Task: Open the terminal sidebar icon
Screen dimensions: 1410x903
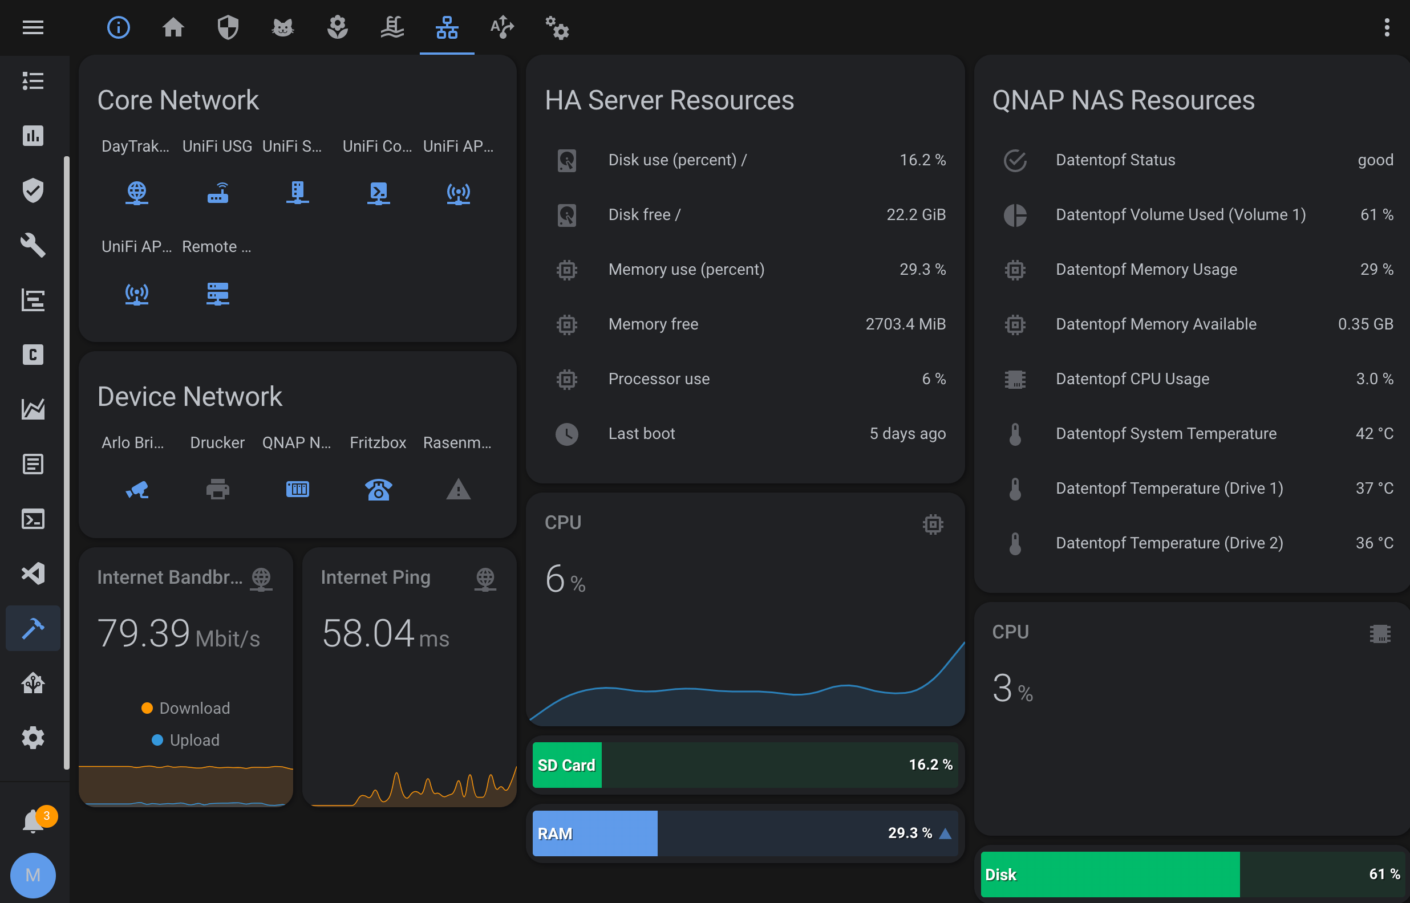Action: 33,519
